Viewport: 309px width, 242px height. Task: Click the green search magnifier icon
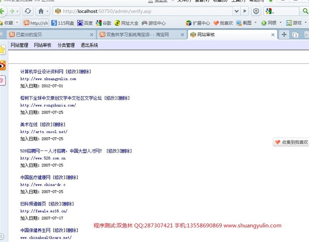(305, 11)
